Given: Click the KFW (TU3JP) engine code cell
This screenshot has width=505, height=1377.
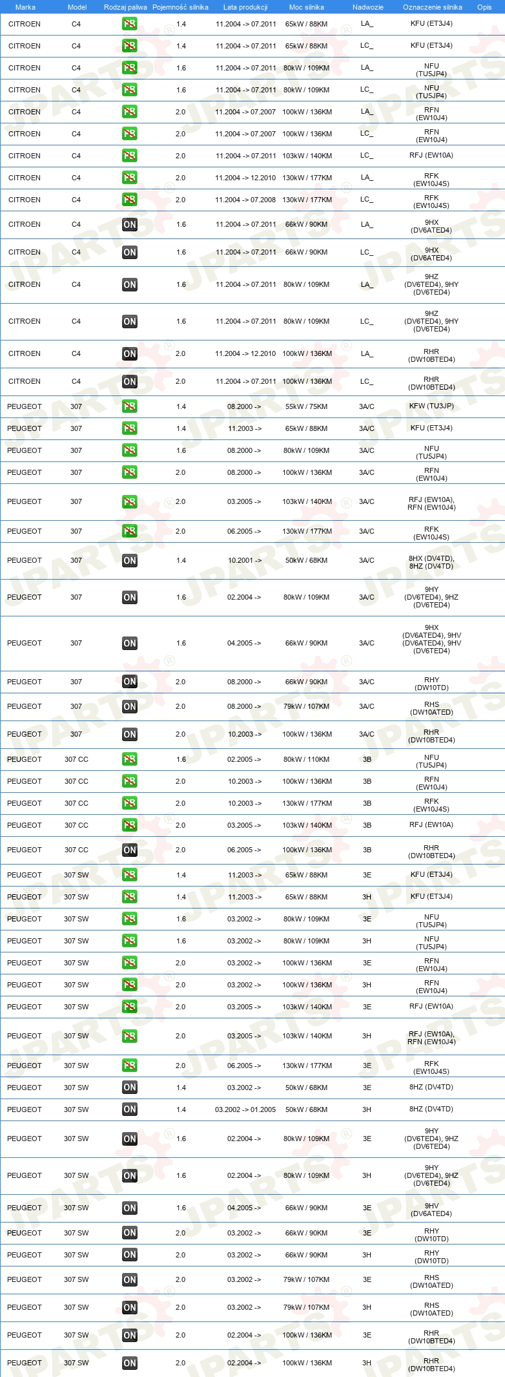Looking at the screenshot, I should 431,406.
